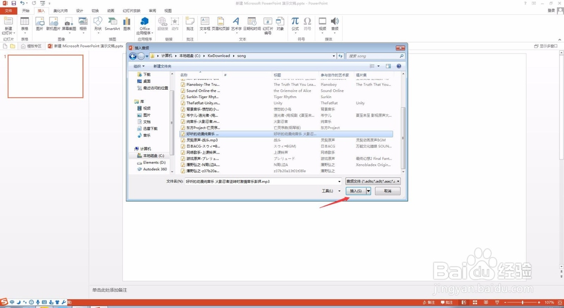
Task: Click the New Slide (新建幻灯片) icon
Action: [x=8, y=25]
